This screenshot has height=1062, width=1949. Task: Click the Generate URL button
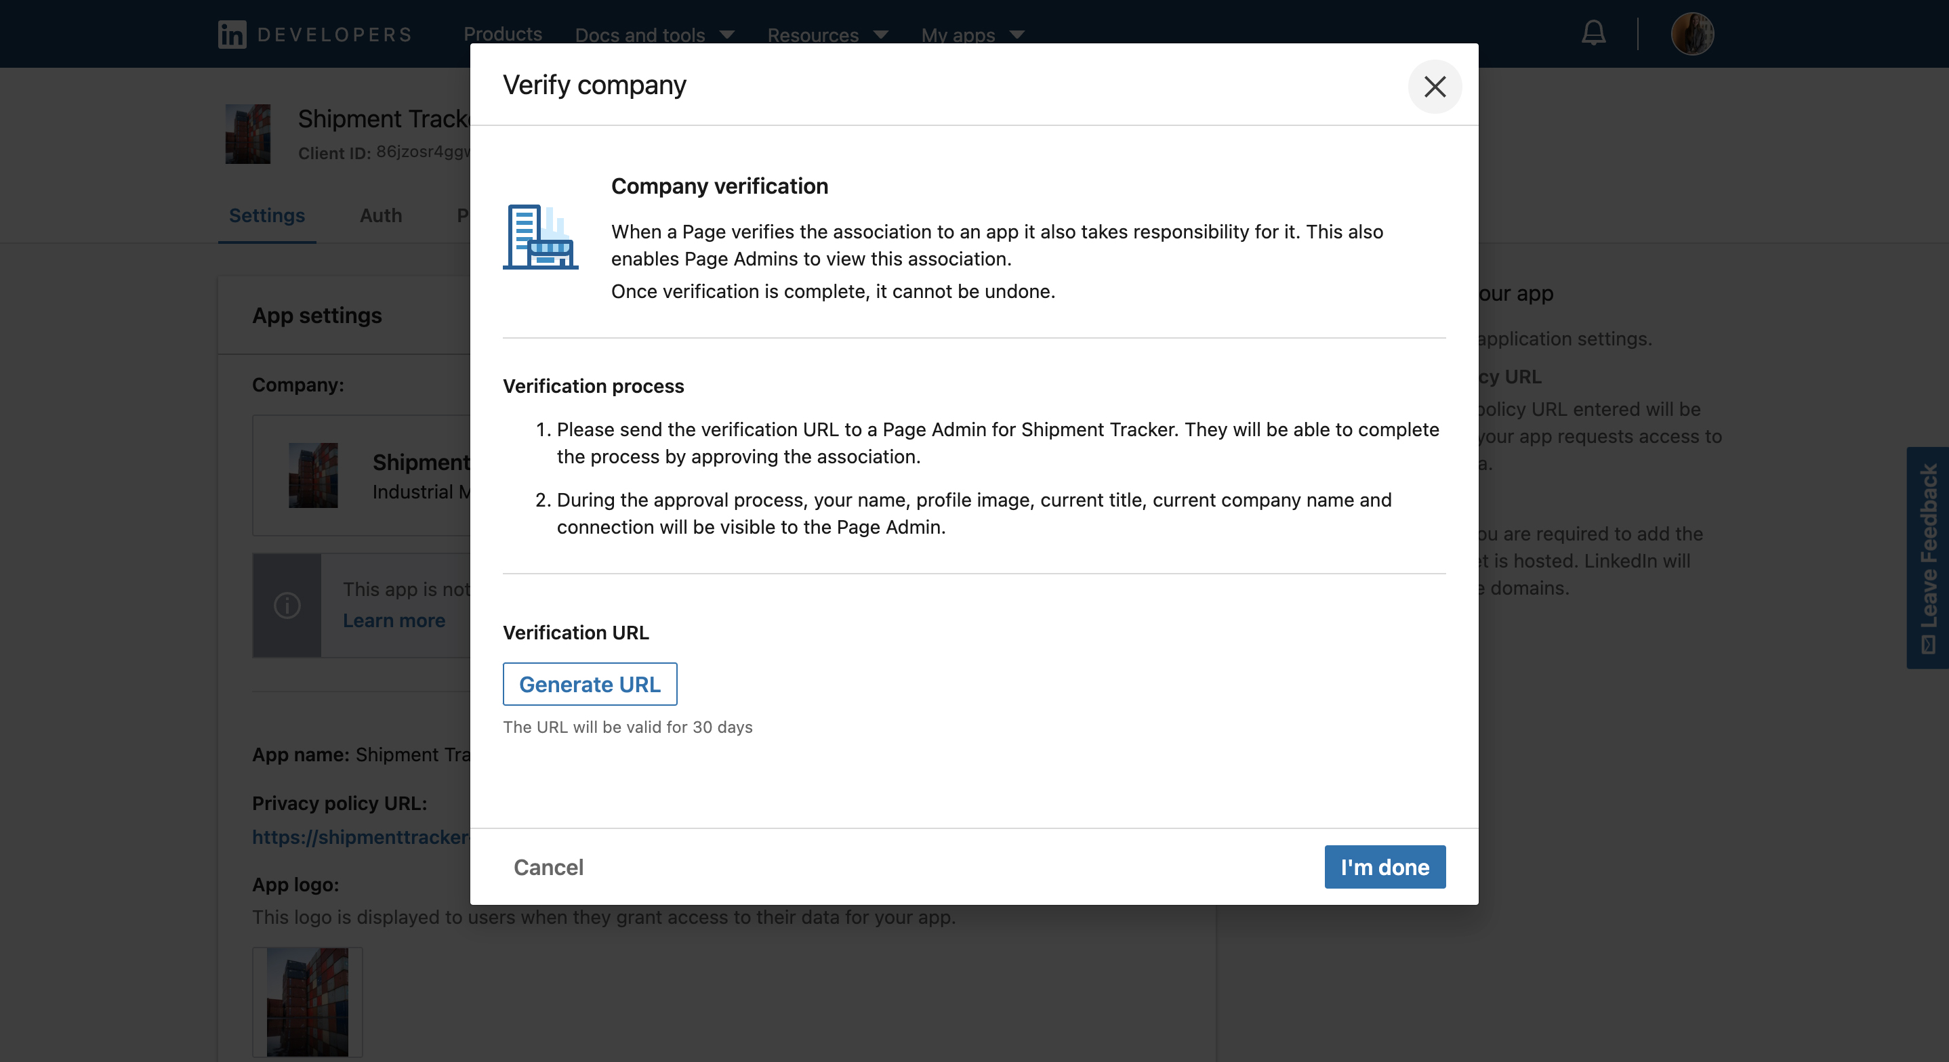[590, 684]
